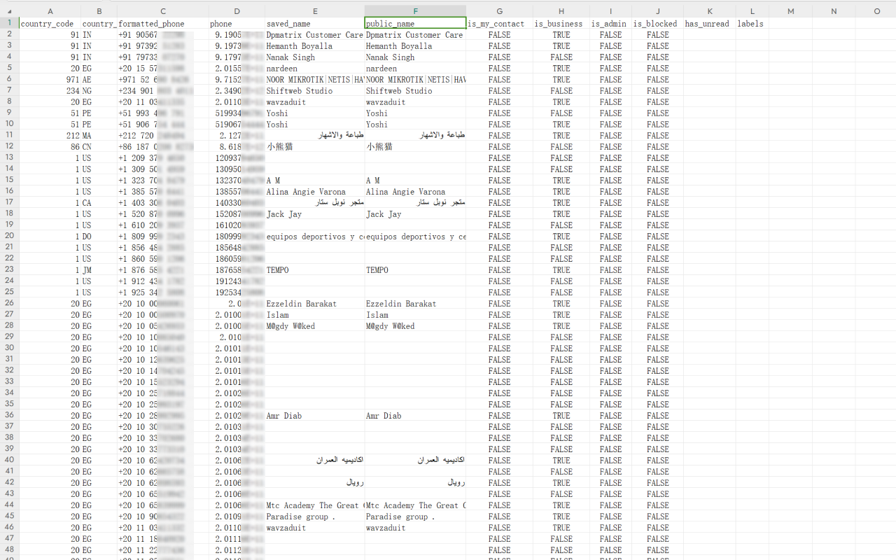Select column header M
The height and width of the screenshot is (560, 896).
(x=790, y=11)
